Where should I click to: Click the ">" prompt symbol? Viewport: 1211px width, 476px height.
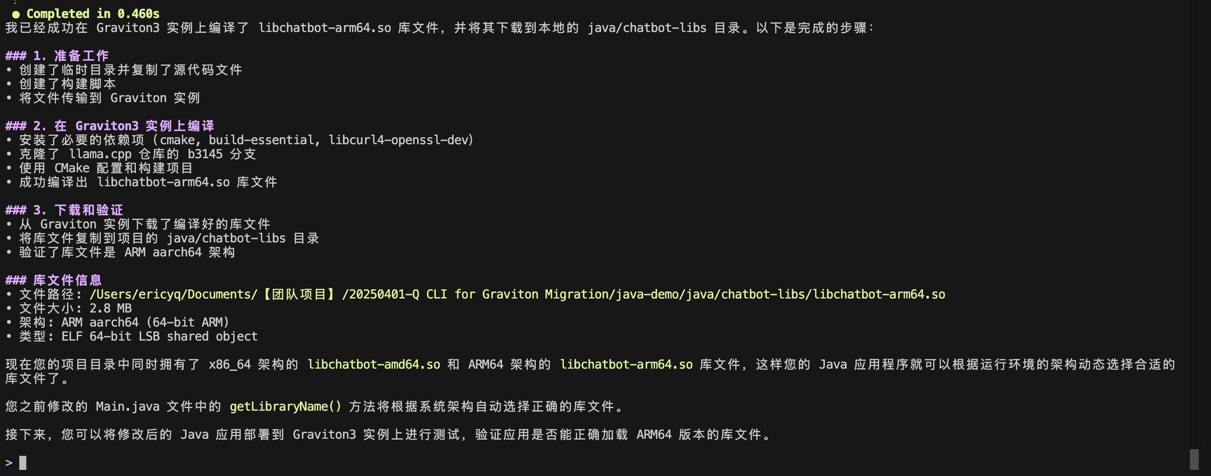pos(9,463)
